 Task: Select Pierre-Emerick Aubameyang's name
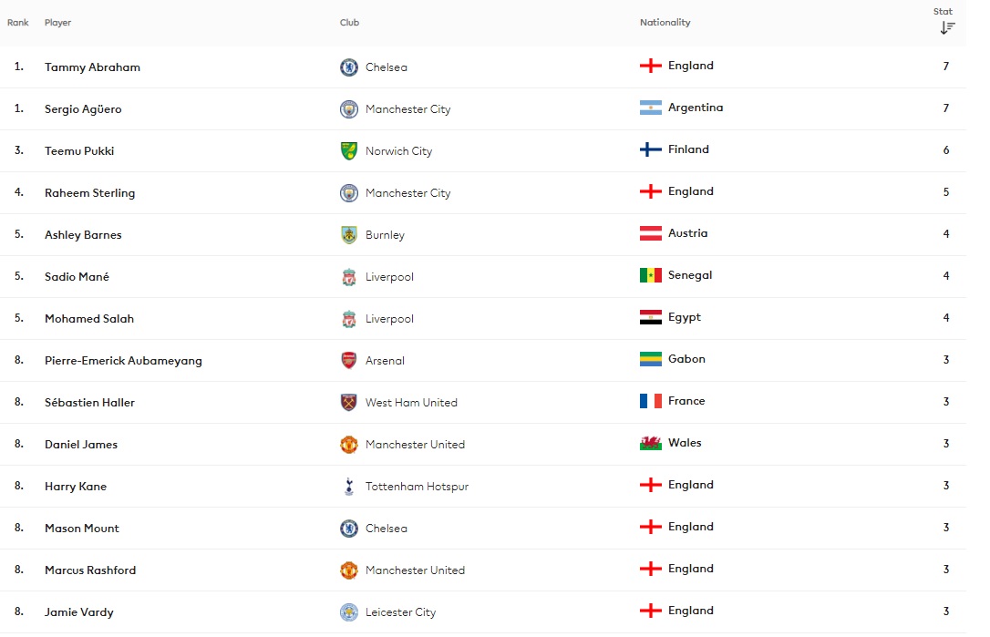pos(123,361)
